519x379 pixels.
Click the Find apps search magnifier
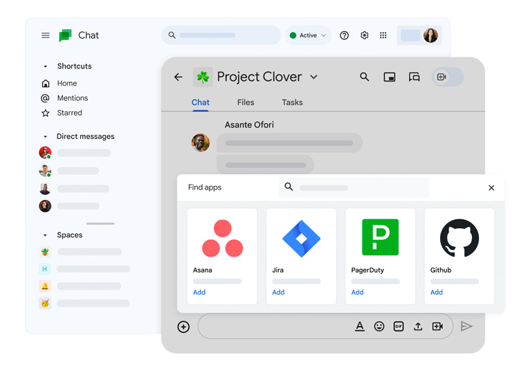pos(289,187)
